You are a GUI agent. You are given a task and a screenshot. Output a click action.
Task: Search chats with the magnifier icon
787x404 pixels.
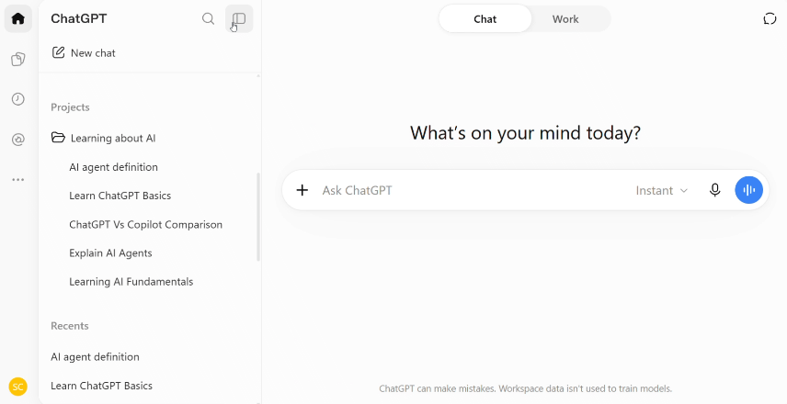pos(208,19)
